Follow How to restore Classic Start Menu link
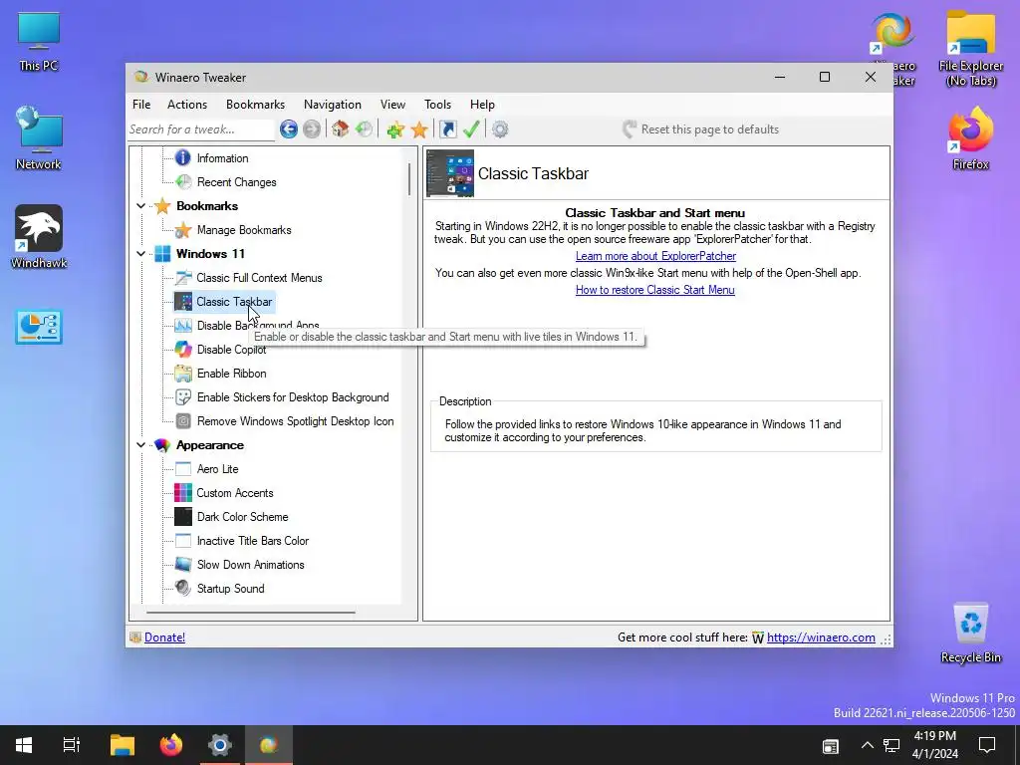Screen dimensions: 1020x765 655,290
